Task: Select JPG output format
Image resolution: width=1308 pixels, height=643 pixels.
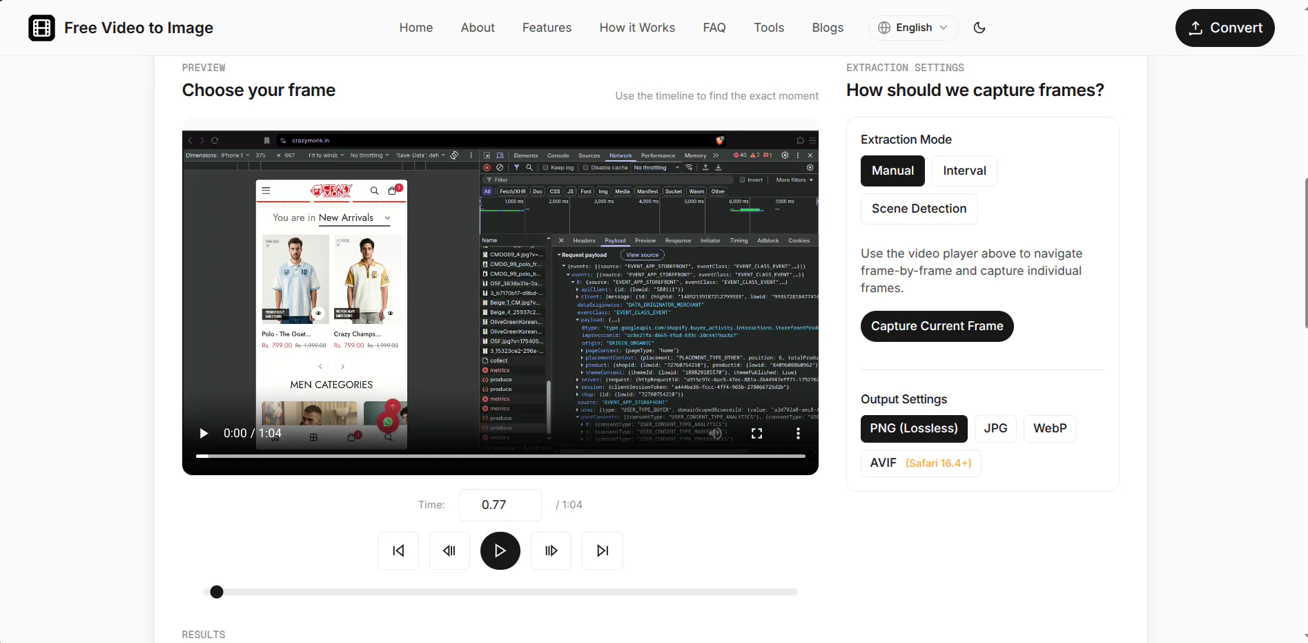Action: point(995,428)
